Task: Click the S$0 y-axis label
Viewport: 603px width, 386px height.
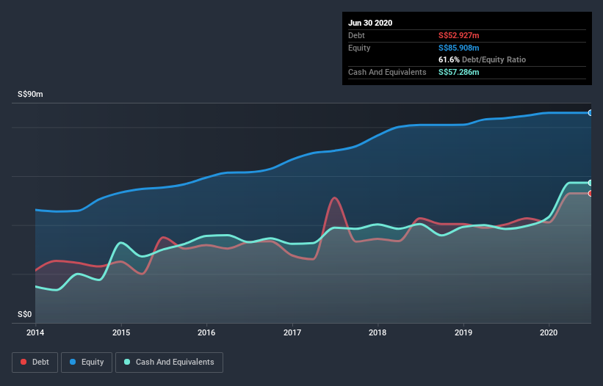Action: coord(25,315)
